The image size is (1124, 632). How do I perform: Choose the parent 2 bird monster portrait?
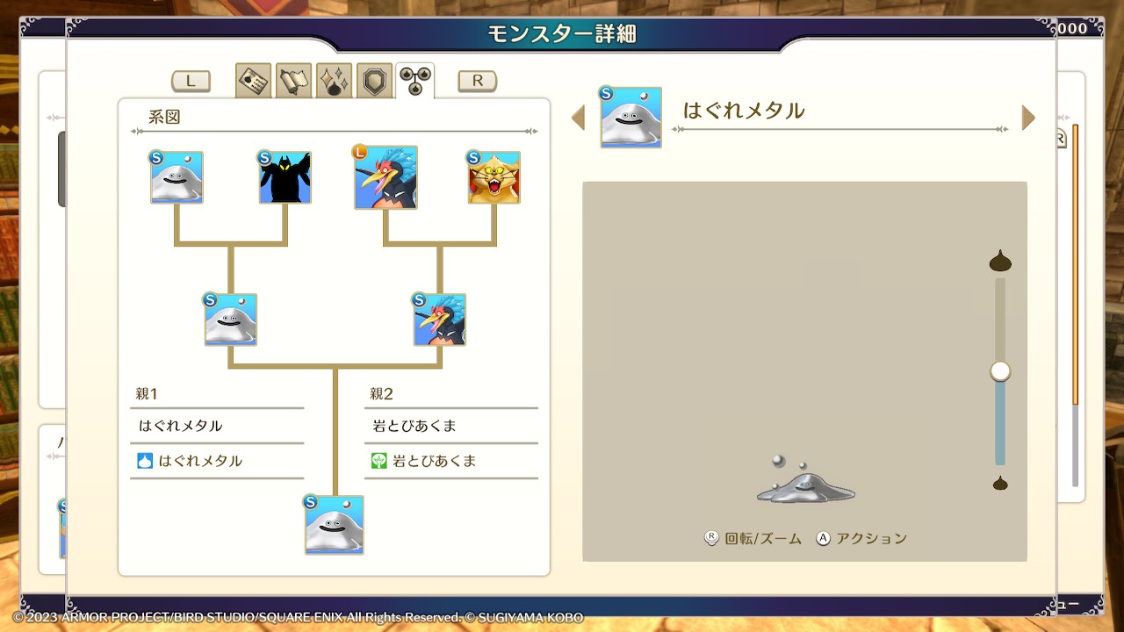(x=439, y=319)
